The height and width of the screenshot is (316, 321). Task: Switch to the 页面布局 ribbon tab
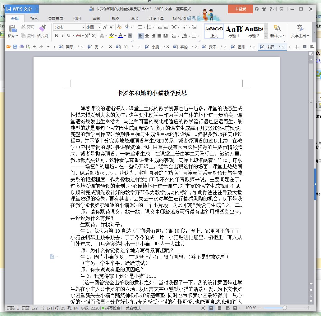point(56,18)
